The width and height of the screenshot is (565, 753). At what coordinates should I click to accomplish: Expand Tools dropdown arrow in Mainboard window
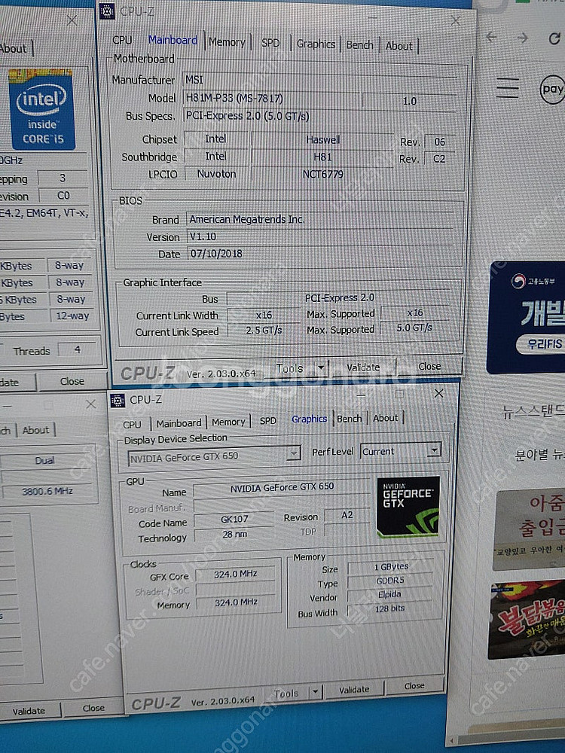[321, 368]
